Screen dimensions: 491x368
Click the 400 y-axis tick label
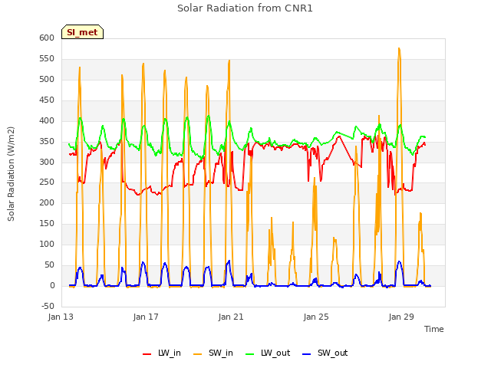(x=47, y=120)
